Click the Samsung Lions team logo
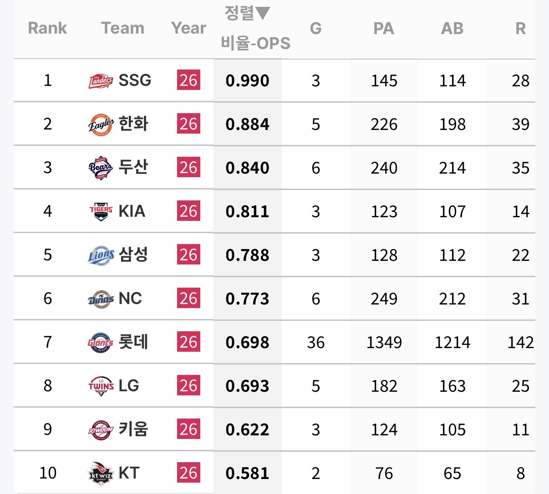This screenshot has width=549, height=494. tap(101, 255)
